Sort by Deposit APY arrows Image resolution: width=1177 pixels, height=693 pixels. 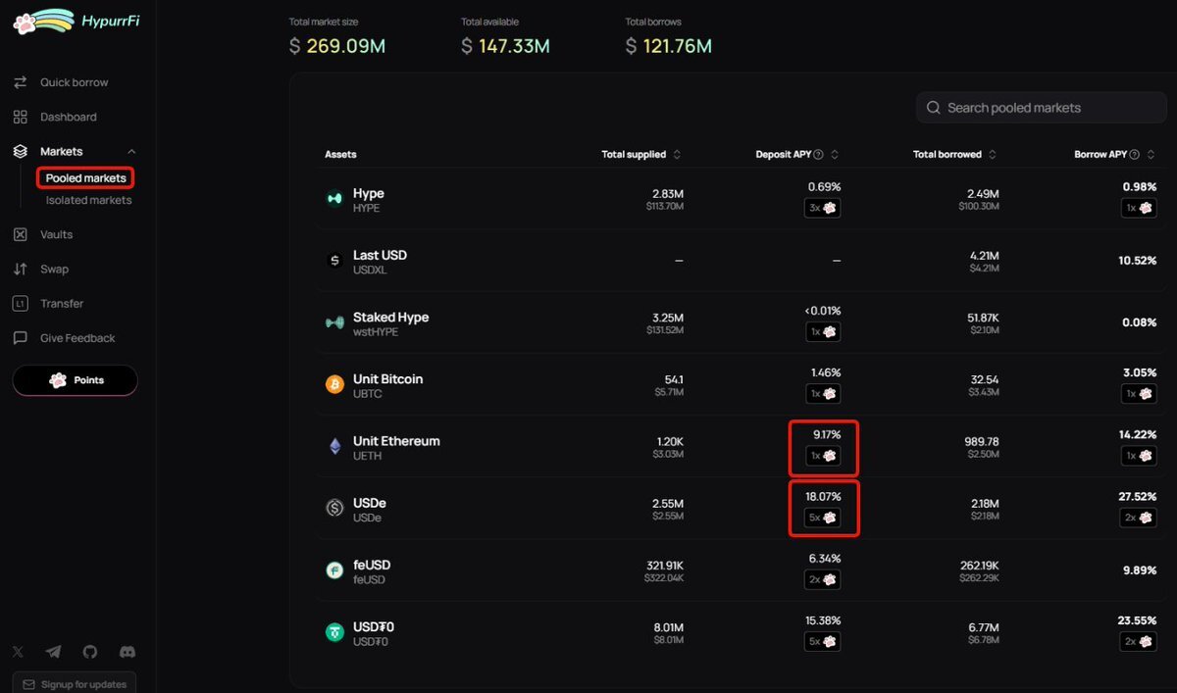click(835, 155)
